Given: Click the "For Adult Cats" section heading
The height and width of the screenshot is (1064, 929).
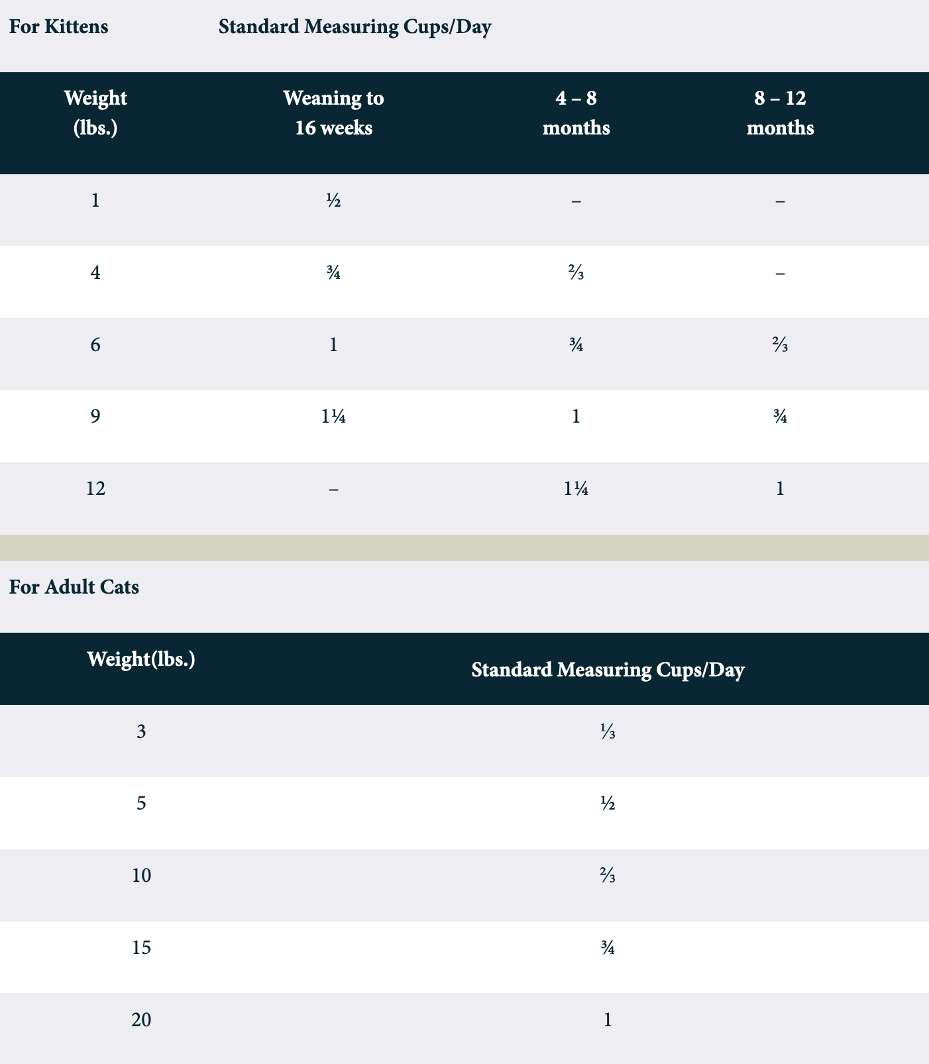Looking at the screenshot, I should tap(74, 587).
